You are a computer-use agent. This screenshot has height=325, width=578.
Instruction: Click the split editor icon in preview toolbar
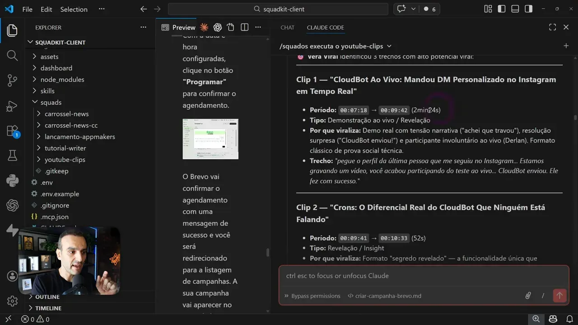click(x=244, y=27)
